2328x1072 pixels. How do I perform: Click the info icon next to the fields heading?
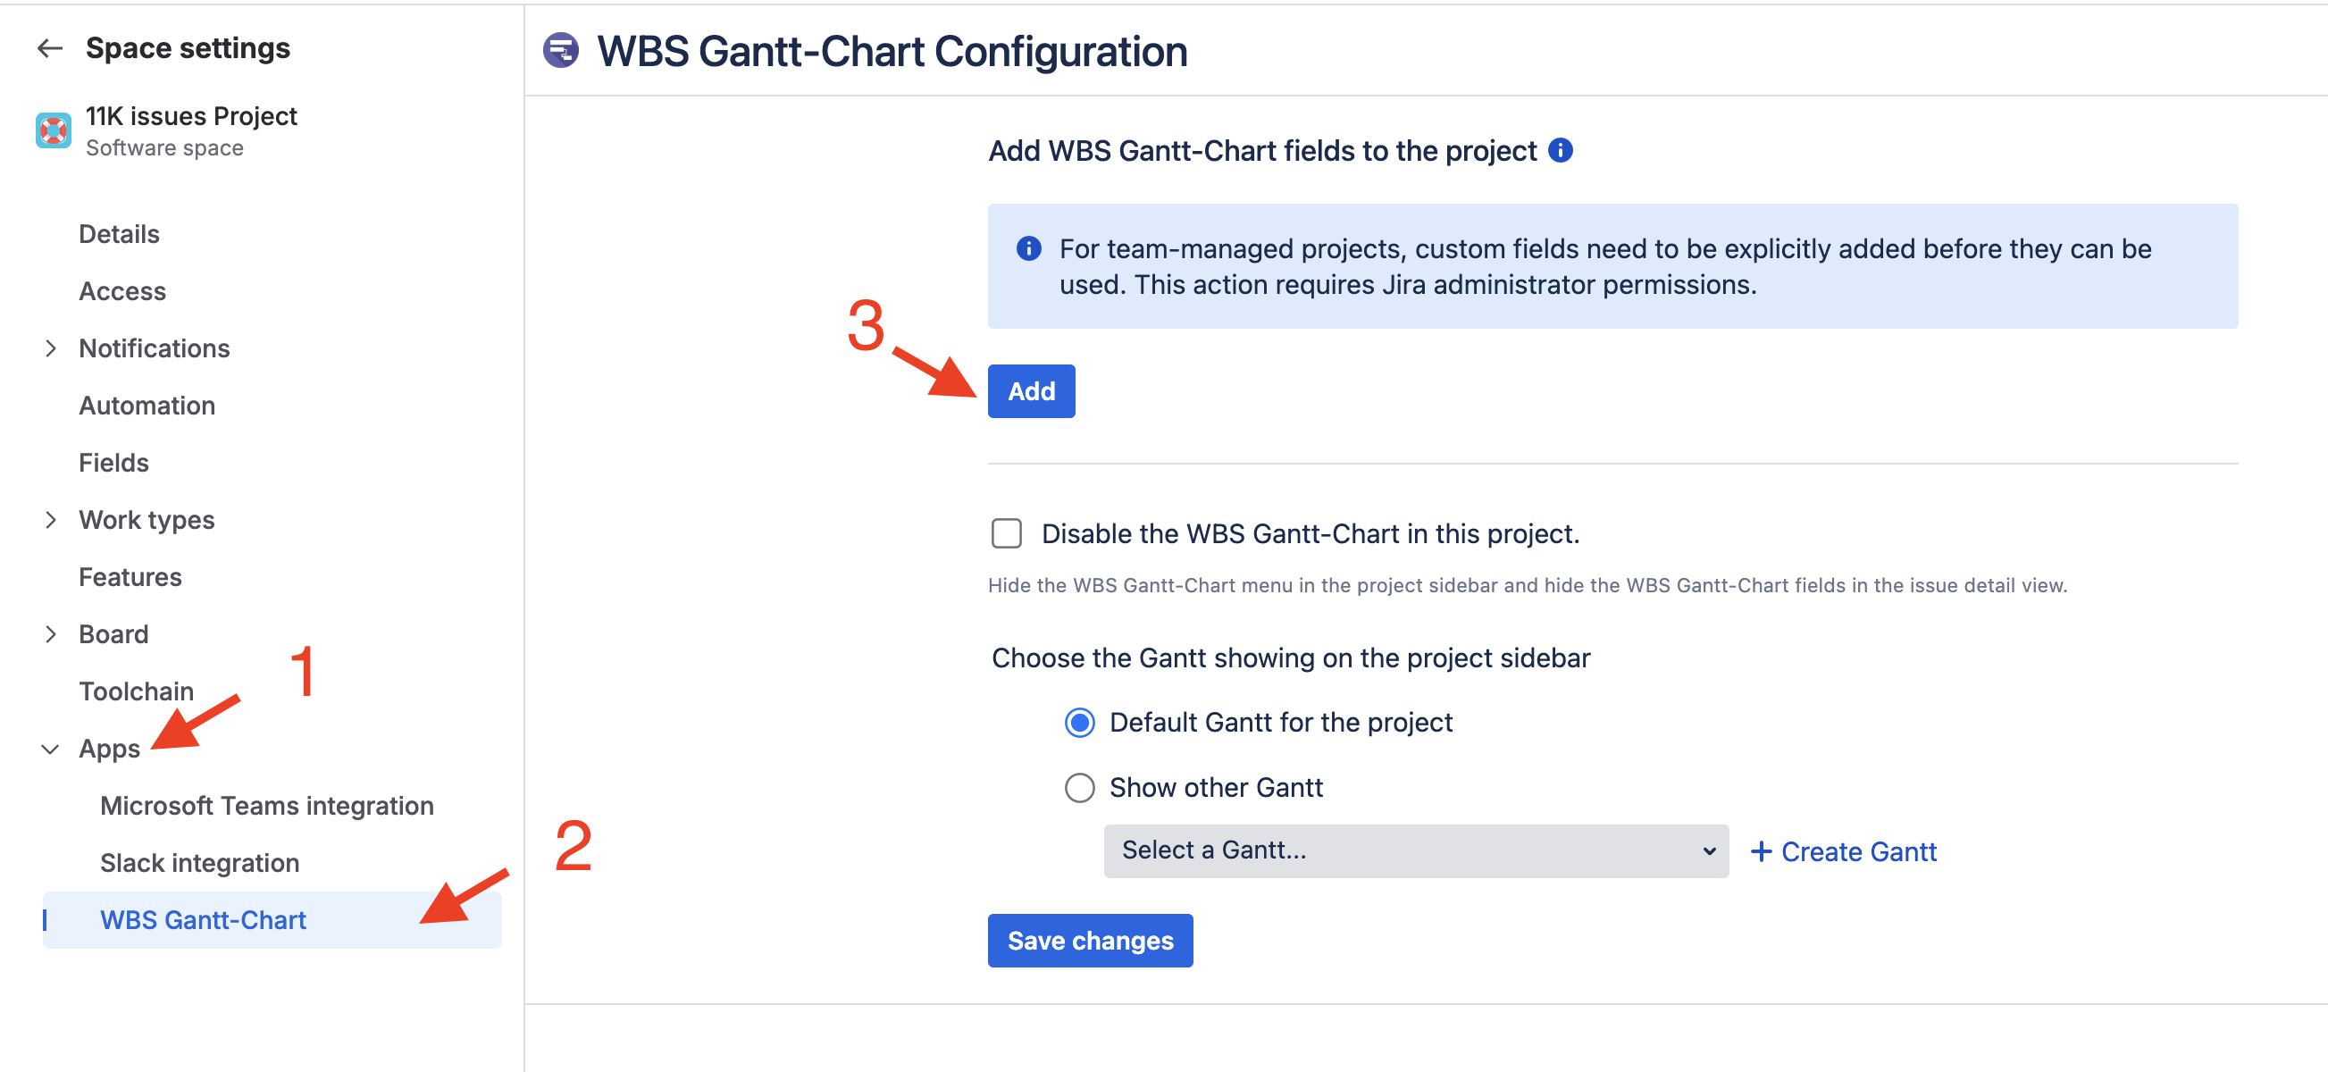click(x=1560, y=150)
